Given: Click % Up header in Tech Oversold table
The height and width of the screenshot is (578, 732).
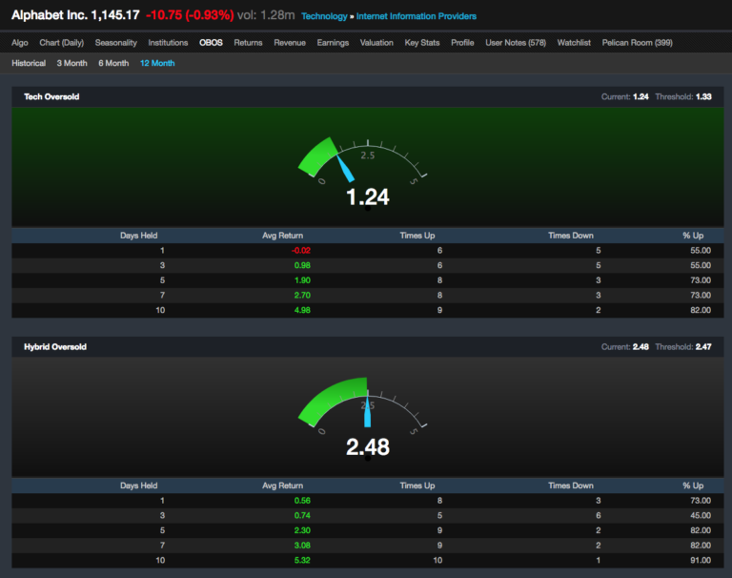Looking at the screenshot, I should click(693, 236).
